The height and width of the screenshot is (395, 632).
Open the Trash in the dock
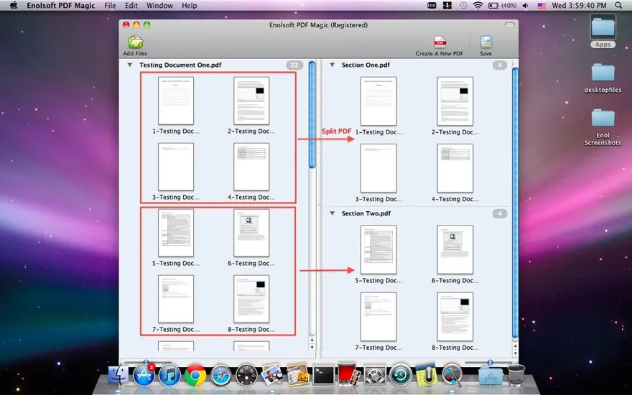pos(516,375)
